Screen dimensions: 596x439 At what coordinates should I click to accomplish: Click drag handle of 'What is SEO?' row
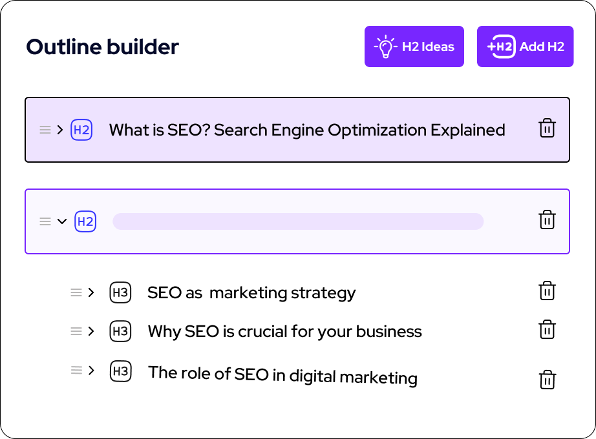(45, 130)
